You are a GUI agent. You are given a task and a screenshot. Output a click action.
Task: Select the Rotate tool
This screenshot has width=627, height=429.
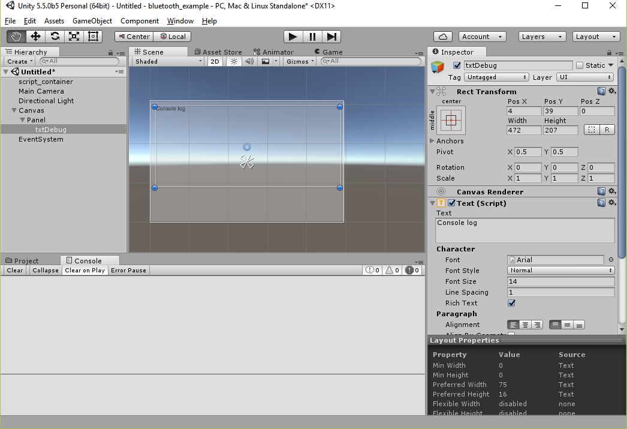click(54, 37)
